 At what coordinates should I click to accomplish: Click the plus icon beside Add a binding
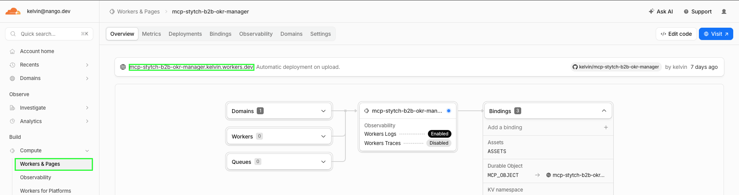[x=606, y=127]
